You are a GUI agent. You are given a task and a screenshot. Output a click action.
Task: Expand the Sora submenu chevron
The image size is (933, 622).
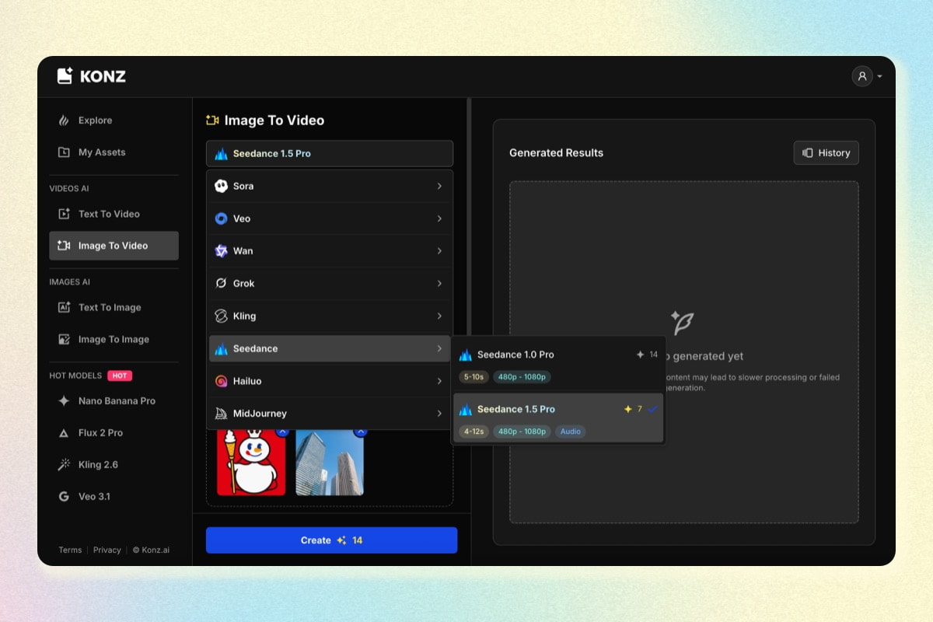(x=439, y=186)
